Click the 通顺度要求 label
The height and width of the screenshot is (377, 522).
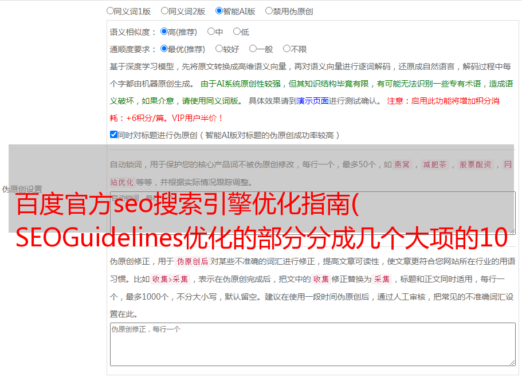pos(133,49)
